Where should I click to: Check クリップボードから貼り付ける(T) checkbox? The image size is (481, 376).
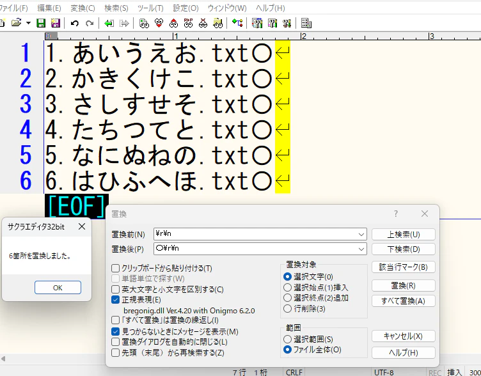115,269
